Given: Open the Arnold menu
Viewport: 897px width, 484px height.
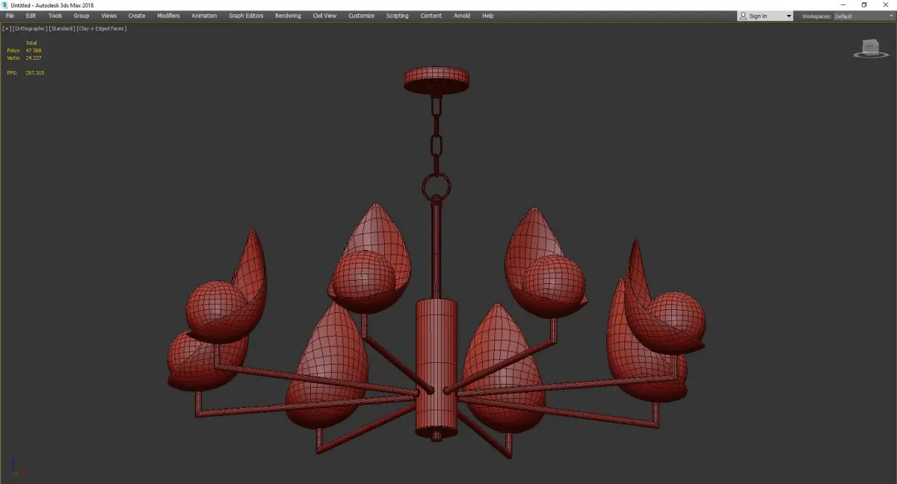Looking at the screenshot, I should 462,16.
